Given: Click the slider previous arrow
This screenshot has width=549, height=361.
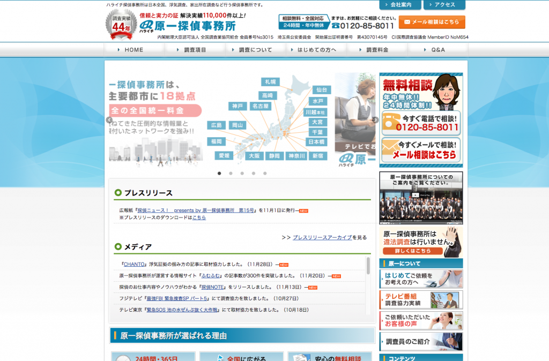Looking at the screenshot, I should tap(109, 120).
